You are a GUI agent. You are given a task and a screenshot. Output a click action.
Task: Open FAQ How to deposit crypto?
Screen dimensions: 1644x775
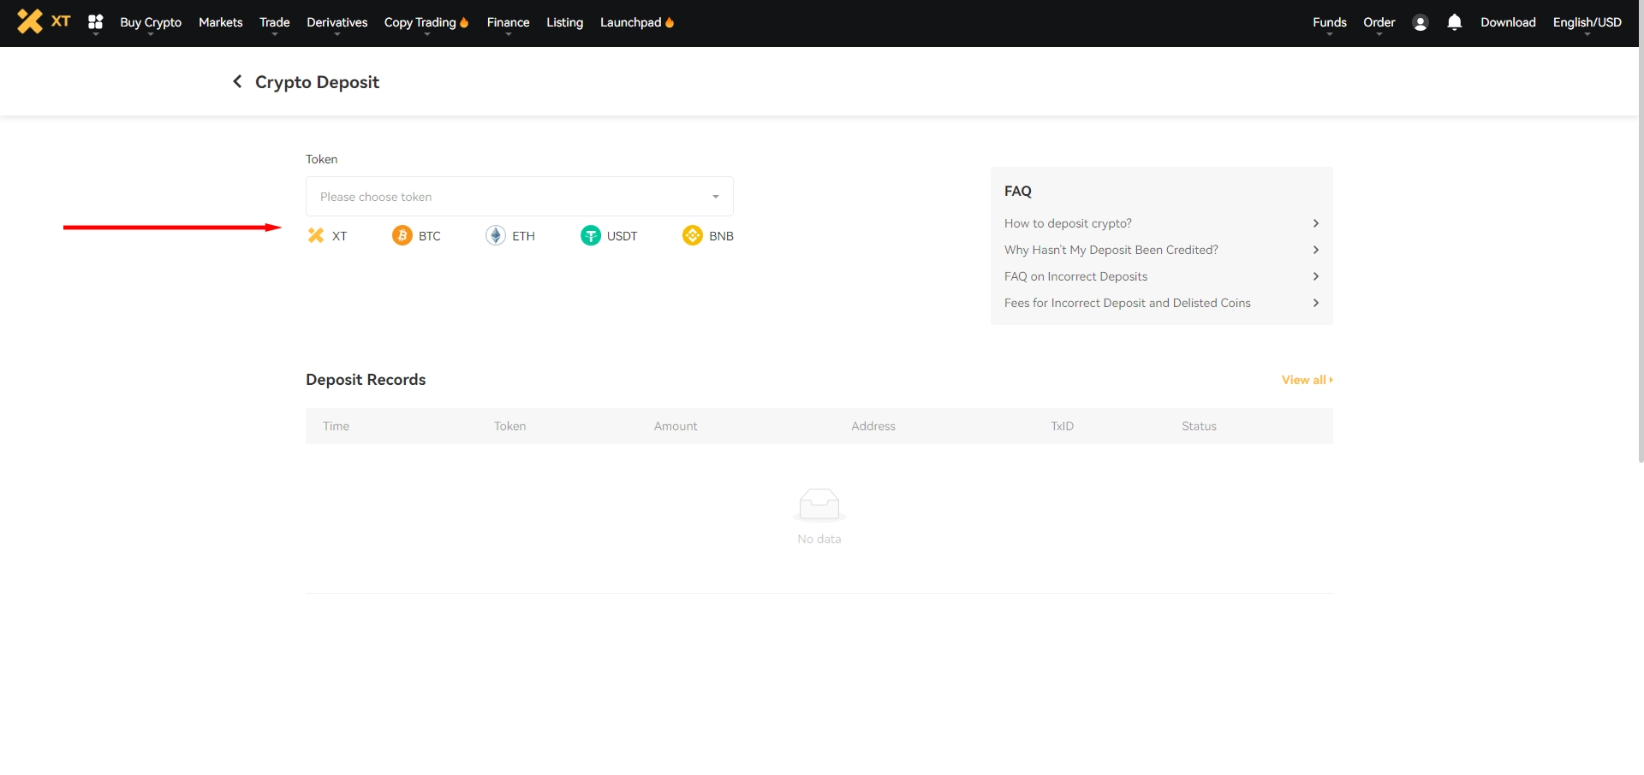(1162, 223)
